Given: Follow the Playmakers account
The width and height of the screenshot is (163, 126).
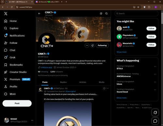Looking at the screenshot, I should (151, 37).
